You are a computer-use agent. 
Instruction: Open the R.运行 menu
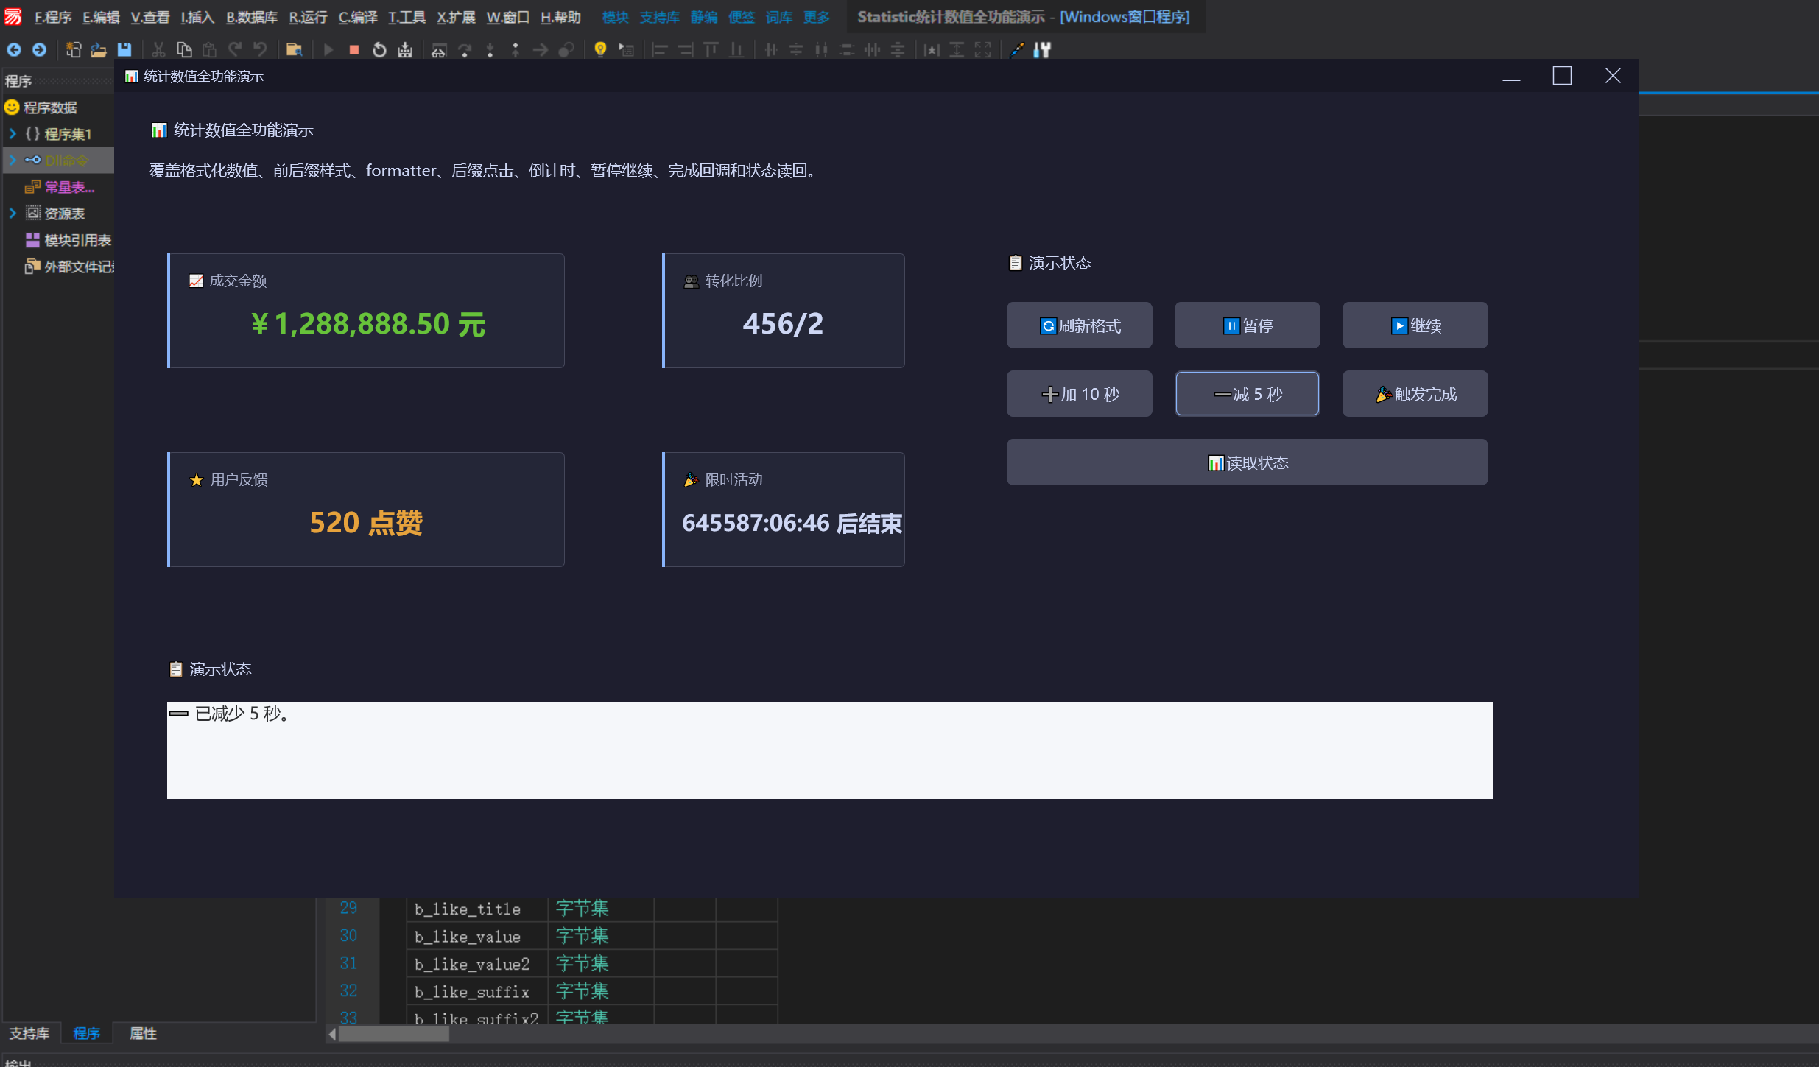(308, 17)
